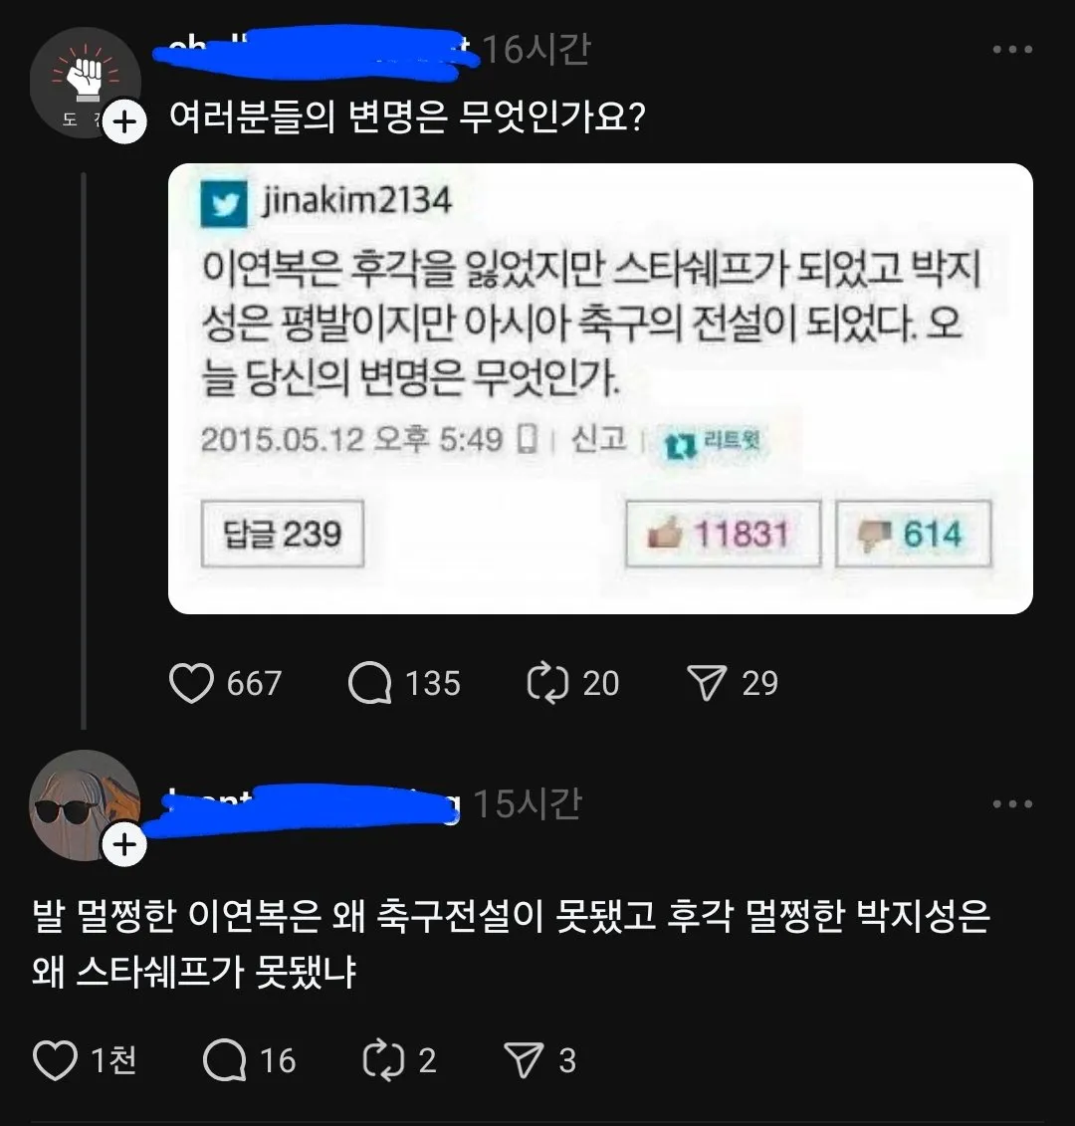Like the first post showing 667 likes
The height and width of the screenshot is (1126, 1075).
(192, 683)
